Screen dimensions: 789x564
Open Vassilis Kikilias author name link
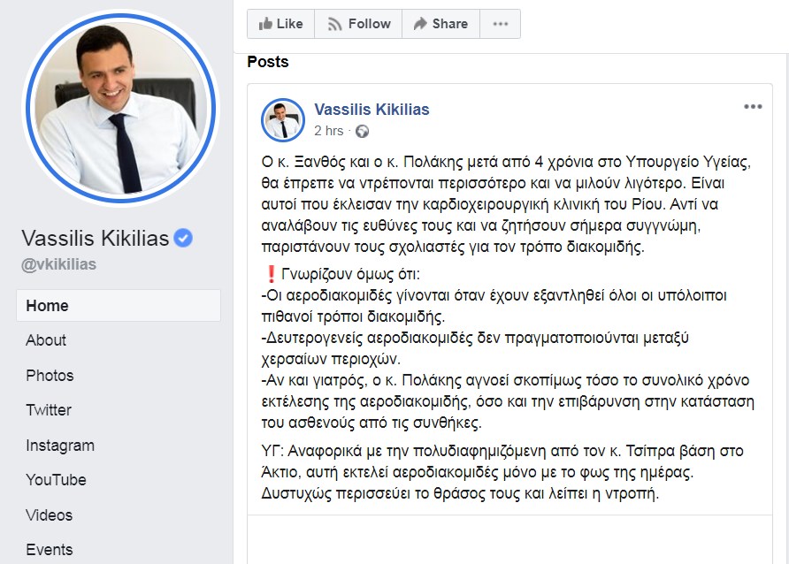(x=372, y=109)
